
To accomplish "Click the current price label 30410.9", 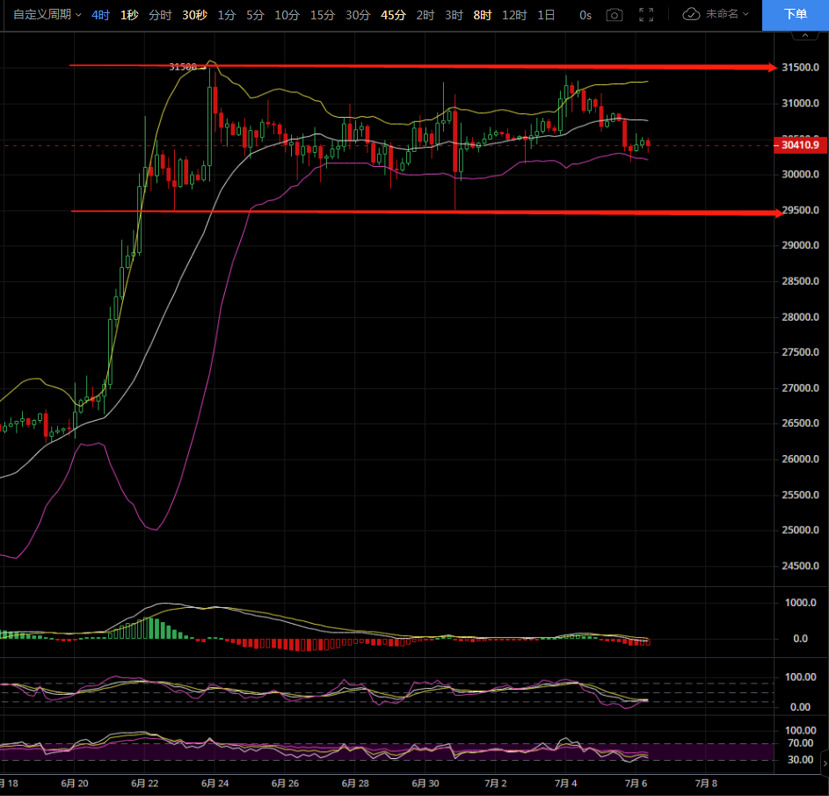I will tap(798, 146).
